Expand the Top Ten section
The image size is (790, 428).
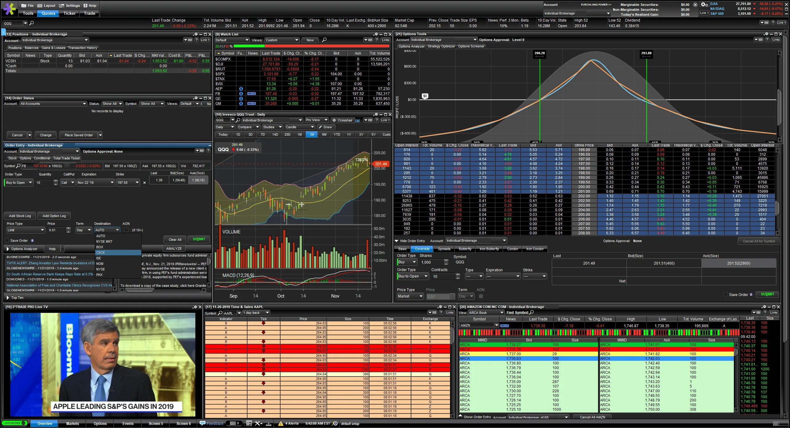8,298
